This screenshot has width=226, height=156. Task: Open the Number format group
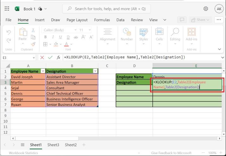(x=127, y=36)
